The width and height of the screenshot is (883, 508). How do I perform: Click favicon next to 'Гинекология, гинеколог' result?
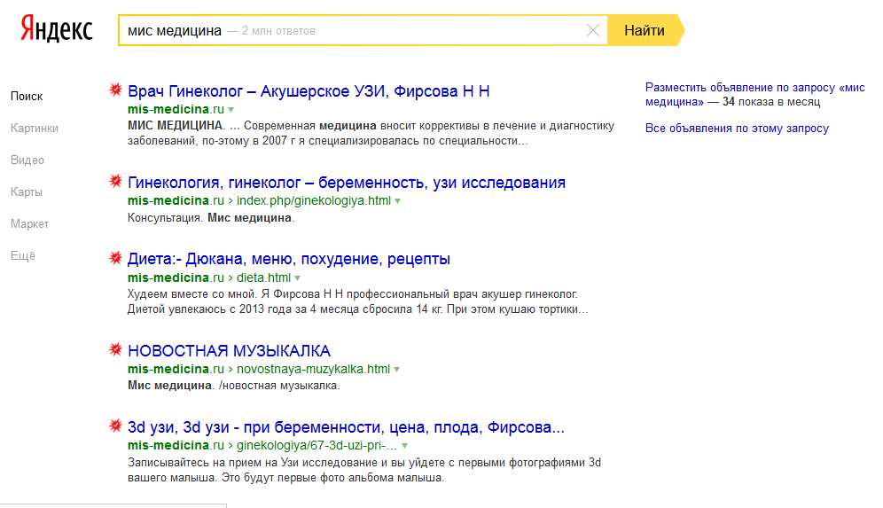(x=115, y=181)
